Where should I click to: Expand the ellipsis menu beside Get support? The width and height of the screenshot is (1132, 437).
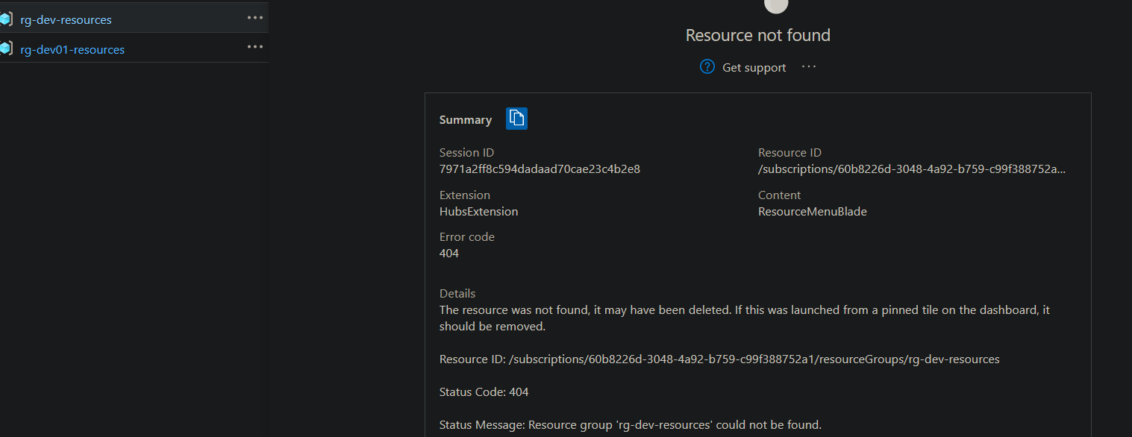809,67
